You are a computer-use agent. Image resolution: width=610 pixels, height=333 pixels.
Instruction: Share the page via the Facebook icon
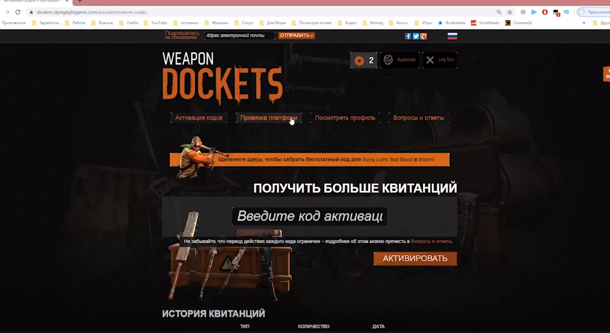click(x=408, y=36)
